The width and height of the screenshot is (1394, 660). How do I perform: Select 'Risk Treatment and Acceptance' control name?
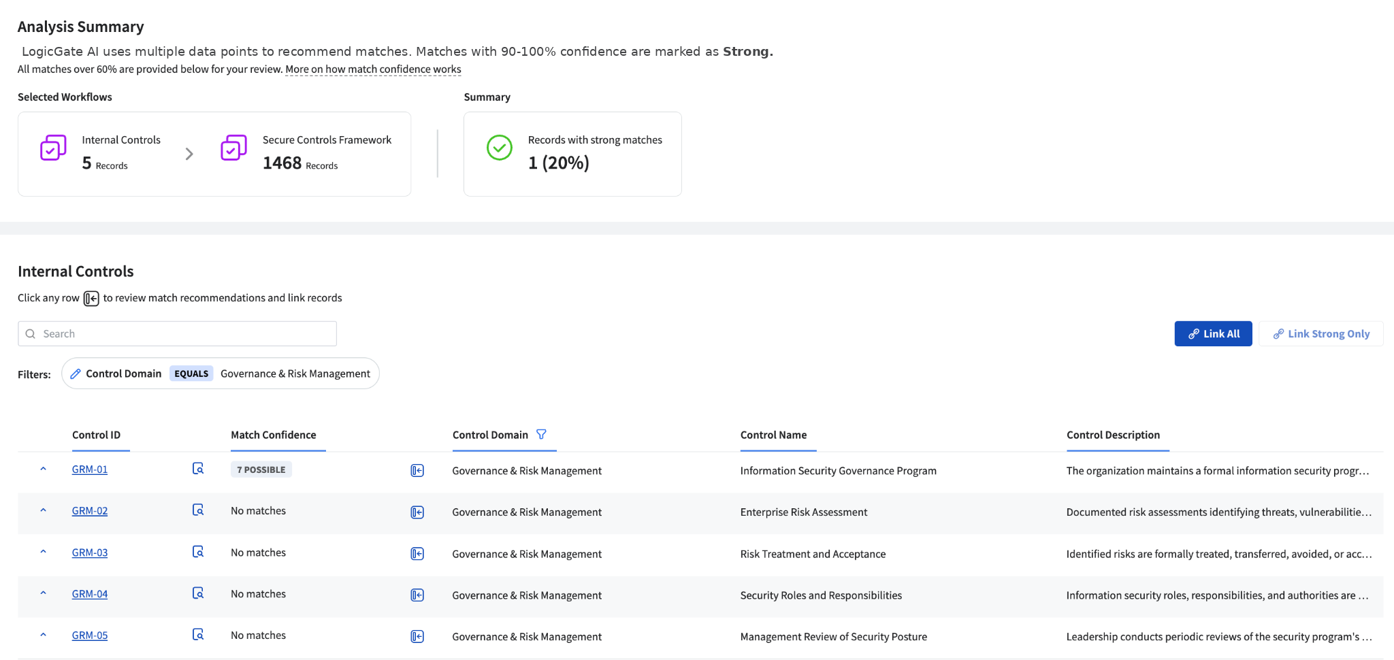[x=813, y=555]
